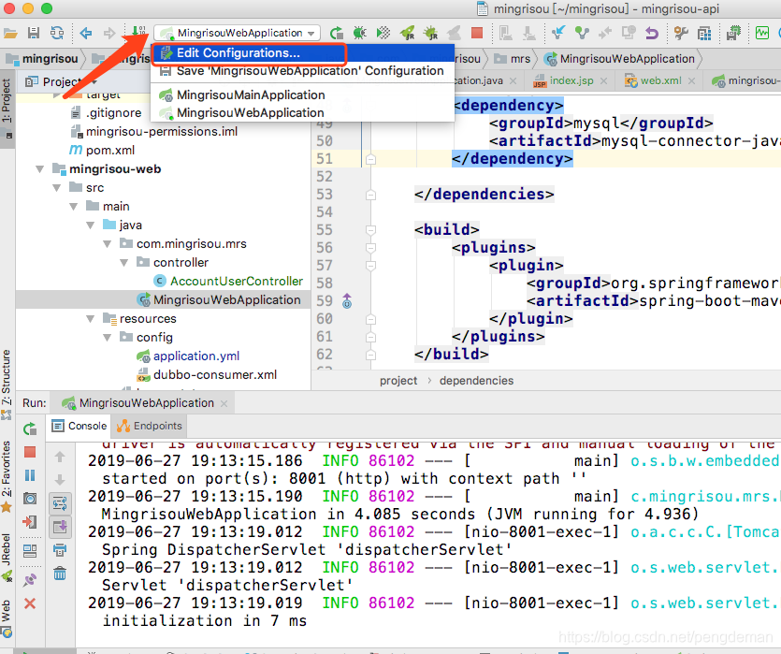Click the Debug bug icon
Image resolution: width=781 pixels, height=654 pixels.
tap(359, 34)
